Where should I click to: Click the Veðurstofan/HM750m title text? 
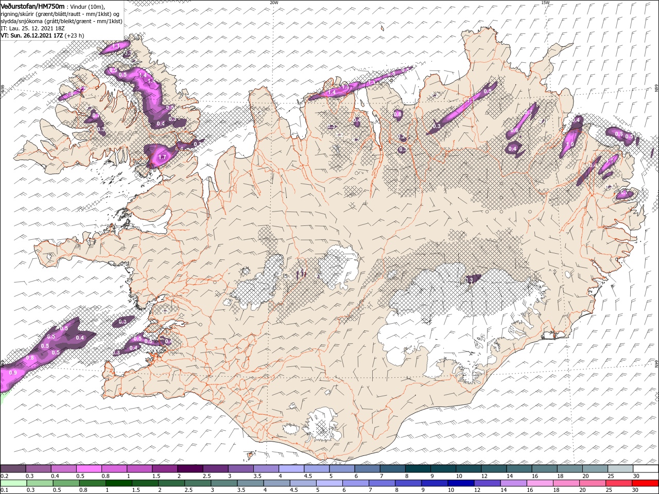pos(33,6)
